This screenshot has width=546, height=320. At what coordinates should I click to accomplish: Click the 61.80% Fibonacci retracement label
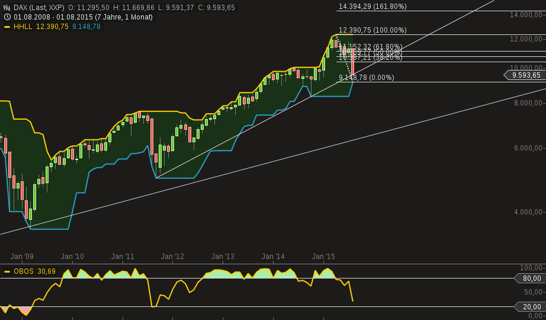[371, 47]
